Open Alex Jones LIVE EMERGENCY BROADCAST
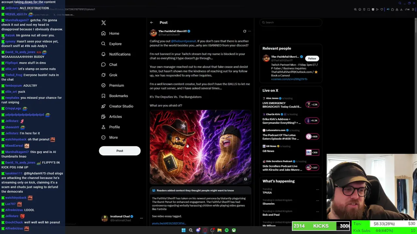Image resolution: width=417 pixels, height=234 pixels. [x=291, y=103]
